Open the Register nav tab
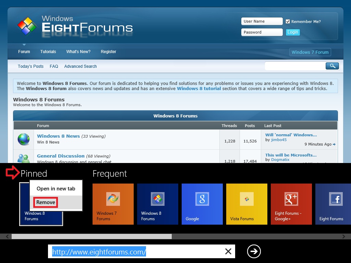This screenshot has height=263, width=351. pyautogui.click(x=108, y=52)
